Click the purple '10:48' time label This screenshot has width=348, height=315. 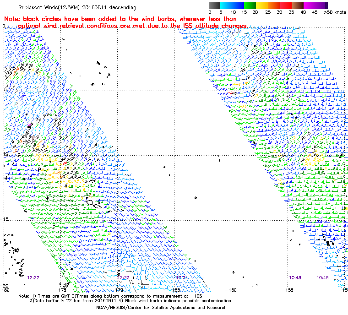click(295, 278)
